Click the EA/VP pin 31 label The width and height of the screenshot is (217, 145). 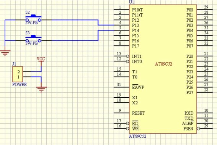coord(138,87)
